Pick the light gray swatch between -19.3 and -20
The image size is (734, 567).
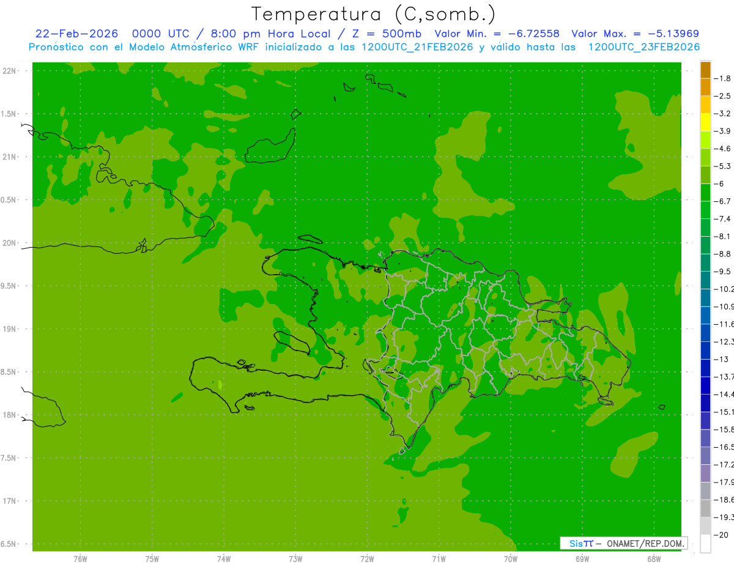pyautogui.click(x=705, y=526)
